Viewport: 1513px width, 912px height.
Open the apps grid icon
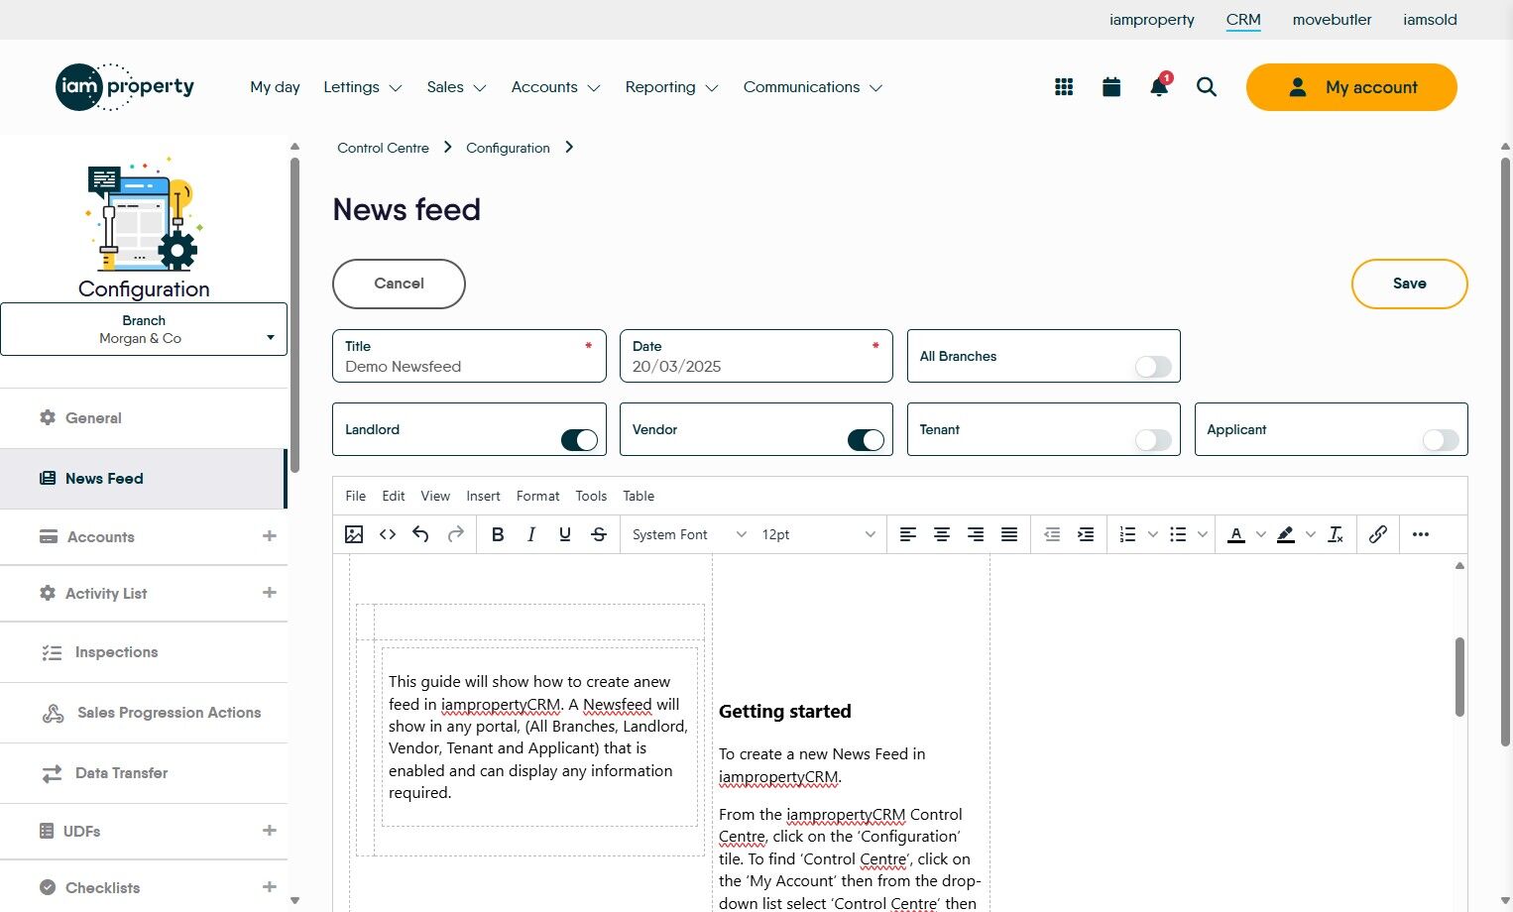(x=1064, y=87)
